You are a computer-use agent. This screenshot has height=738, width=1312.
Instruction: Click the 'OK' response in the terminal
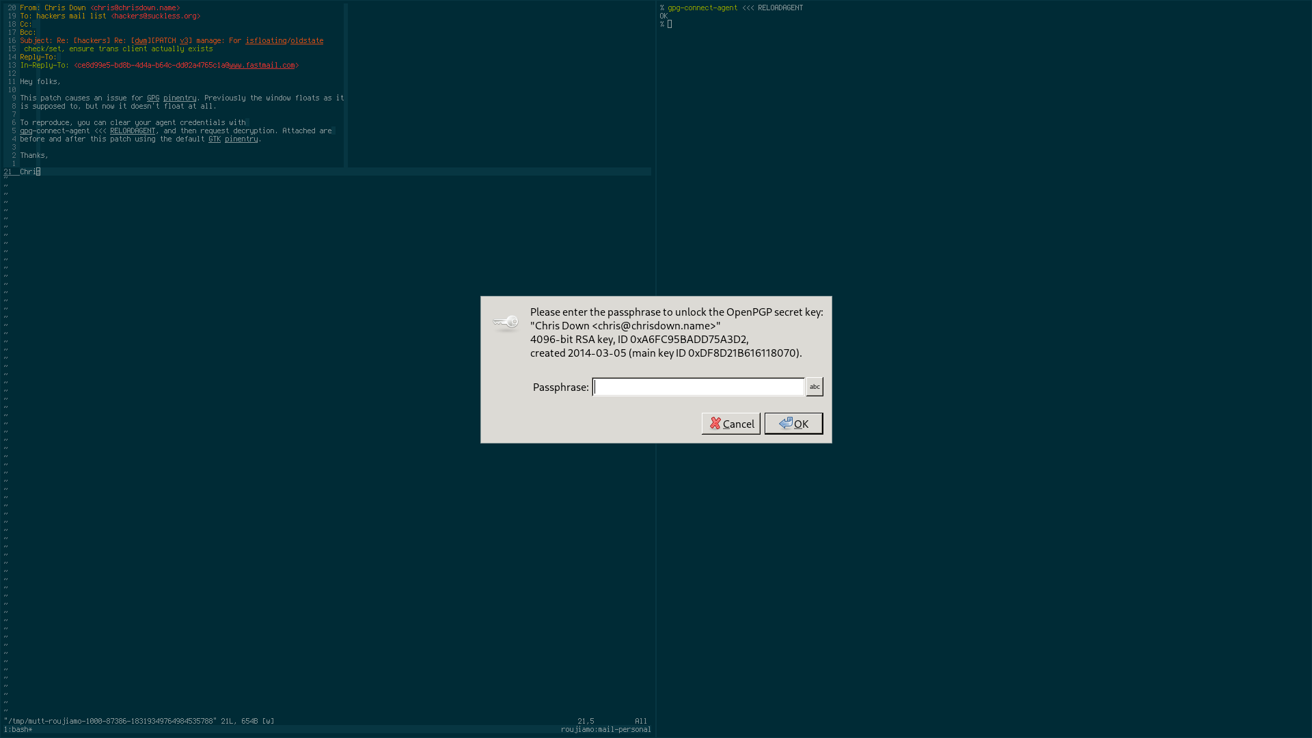pyautogui.click(x=664, y=16)
